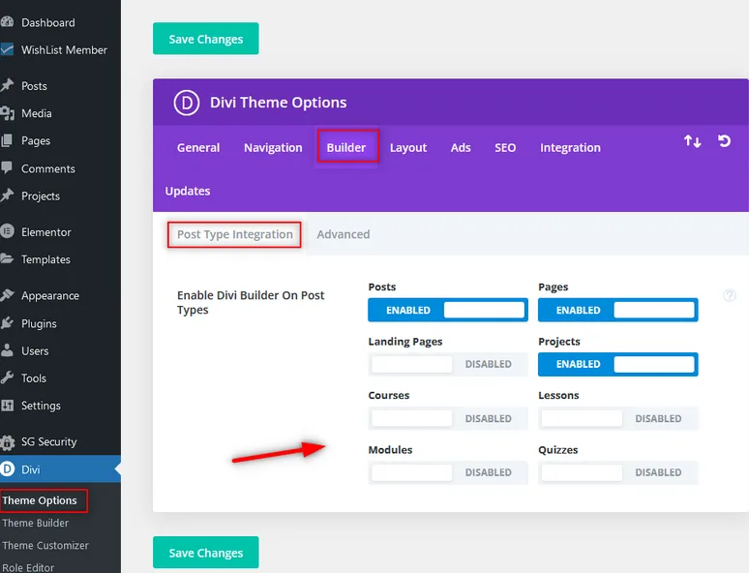Open the Ads tab
This screenshot has width=749, height=573.
(461, 148)
